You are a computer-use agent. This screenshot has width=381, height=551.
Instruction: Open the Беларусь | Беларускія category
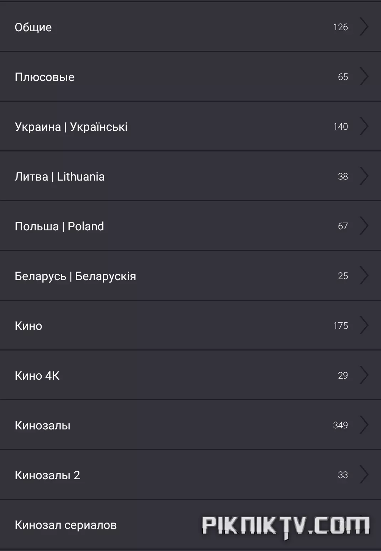pos(190,276)
